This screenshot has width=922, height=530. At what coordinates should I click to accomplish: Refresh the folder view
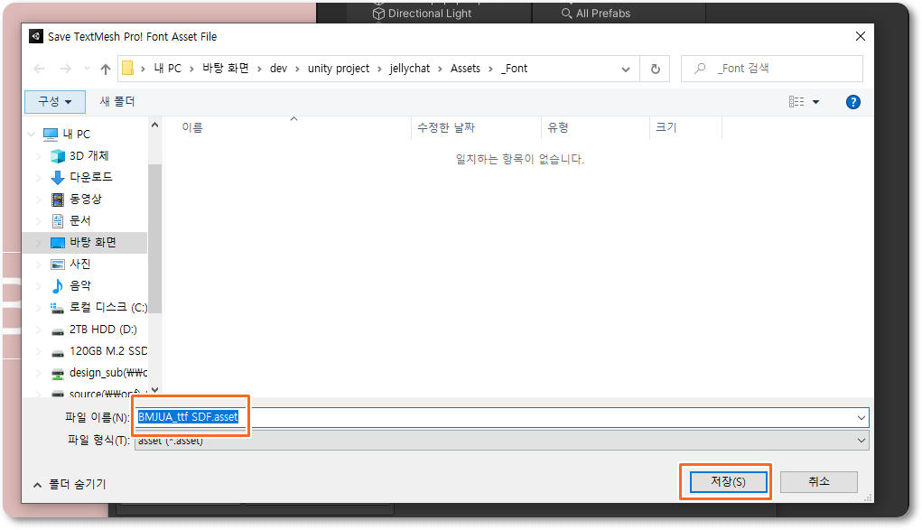click(655, 69)
